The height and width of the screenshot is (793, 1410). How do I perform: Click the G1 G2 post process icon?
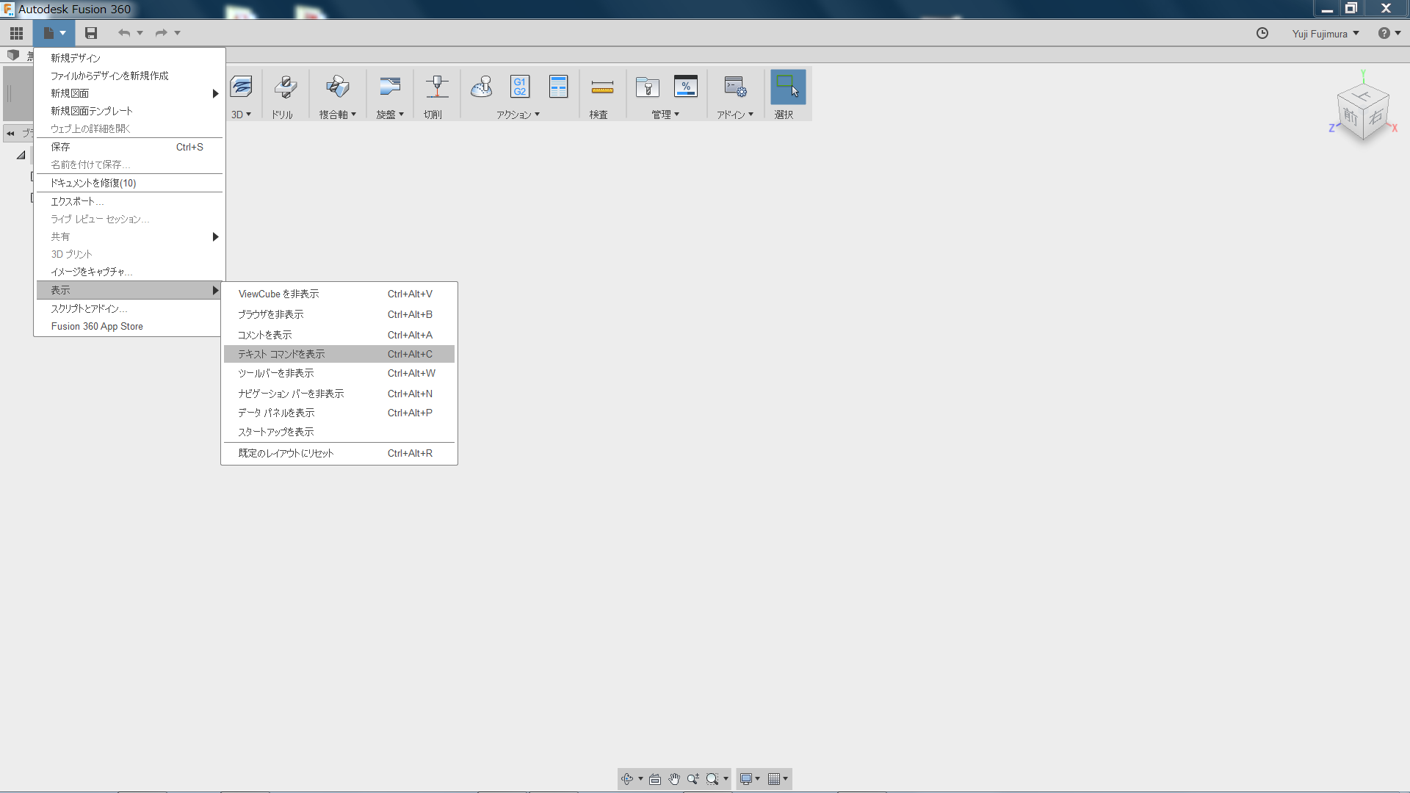520,87
